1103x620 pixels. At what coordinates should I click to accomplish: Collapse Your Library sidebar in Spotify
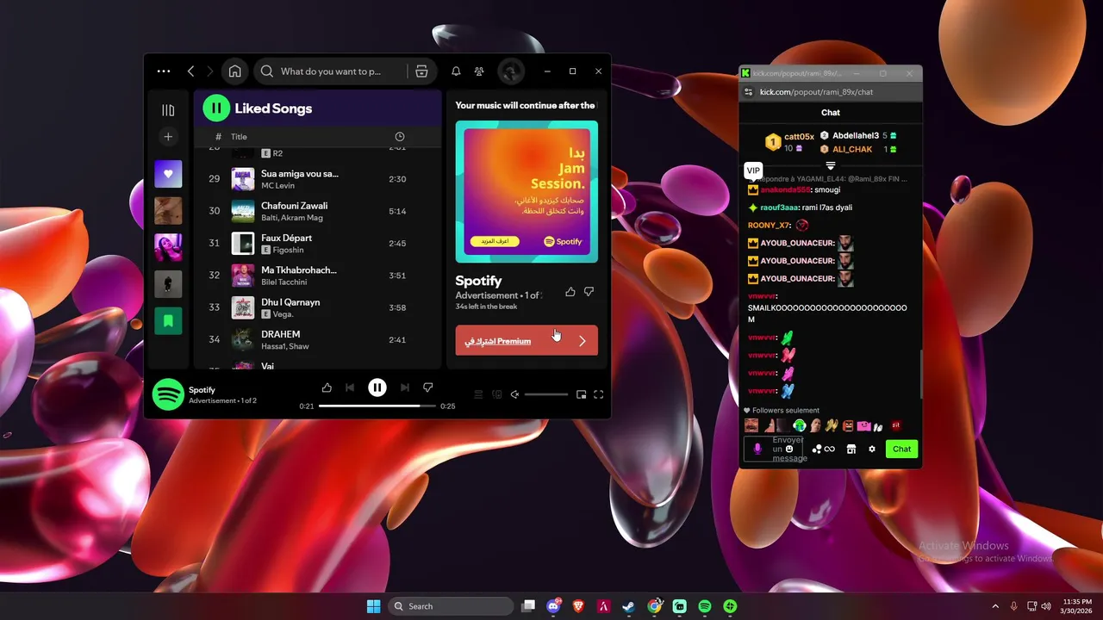pos(168,110)
